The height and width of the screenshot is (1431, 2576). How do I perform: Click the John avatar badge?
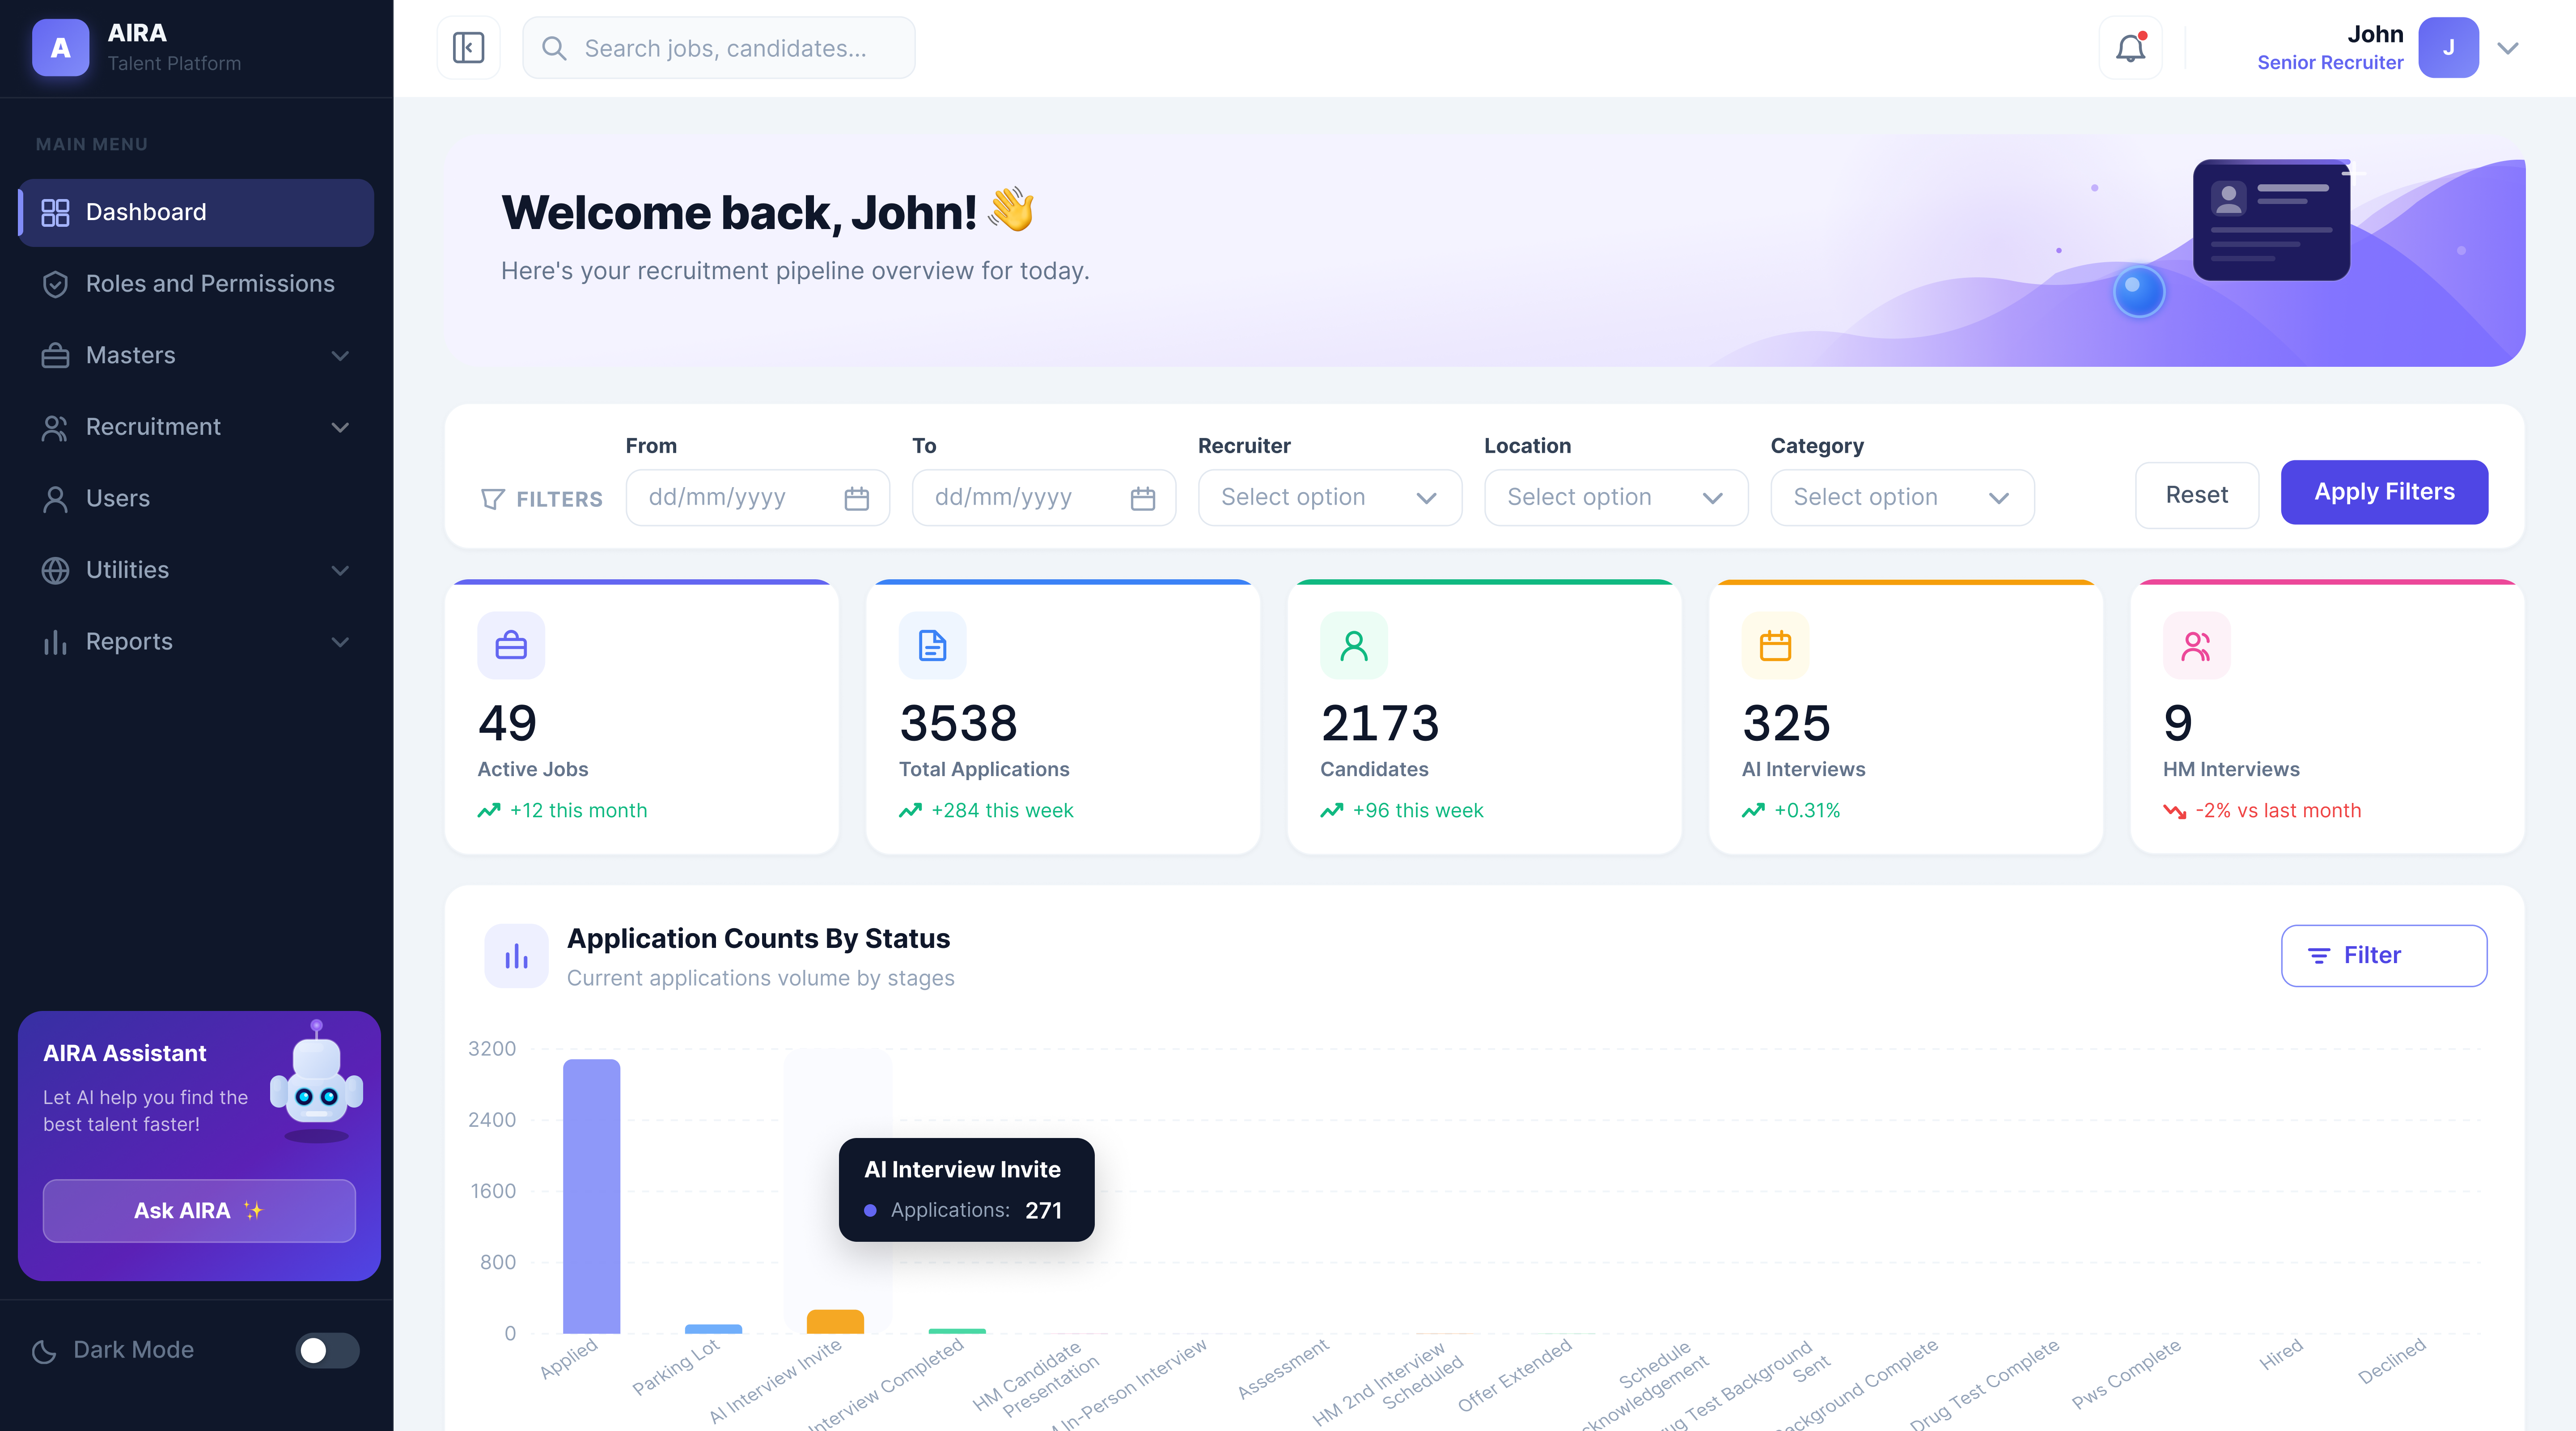click(2448, 47)
